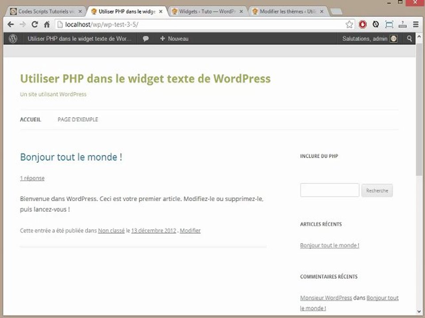
Task: Open the post Bonjour tout le monde !
Action: pyautogui.click(x=71, y=157)
